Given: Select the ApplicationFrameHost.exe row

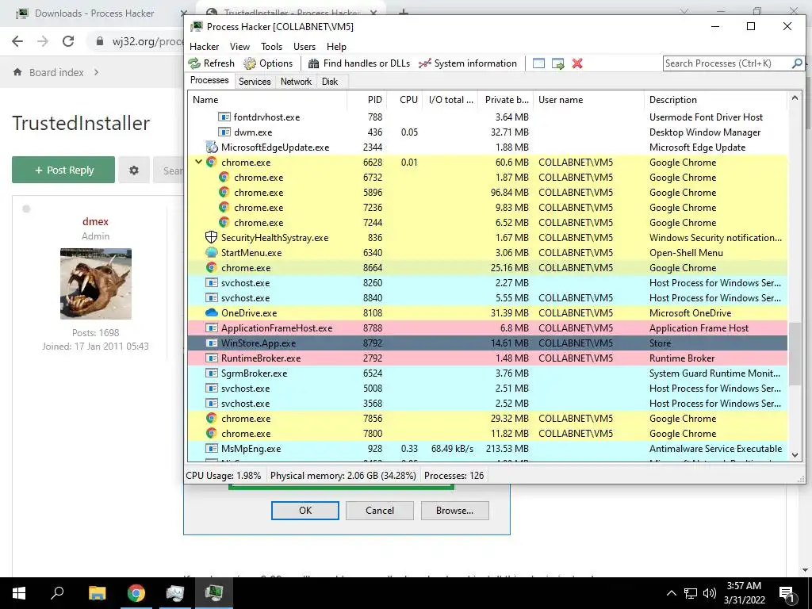Looking at the screenshot, I should pos(488,327).
